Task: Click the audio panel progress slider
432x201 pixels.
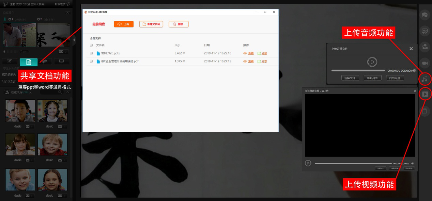Action: (358, 70)
